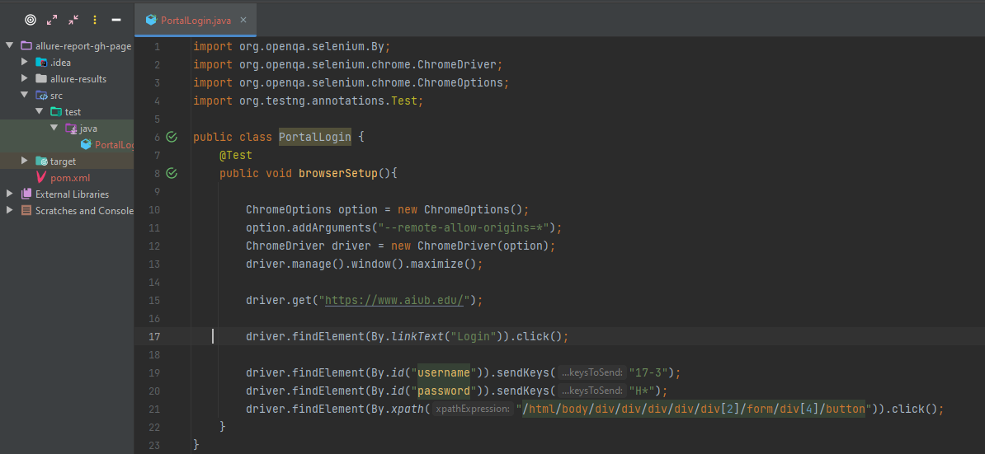985x454 pixels.
Task: Collapse the allure-report-gh-page project root
Action: click(x=9, y=46)
